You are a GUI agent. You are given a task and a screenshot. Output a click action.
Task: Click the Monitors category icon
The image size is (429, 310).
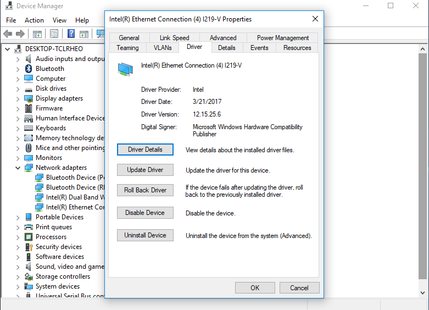pos(29,158)
